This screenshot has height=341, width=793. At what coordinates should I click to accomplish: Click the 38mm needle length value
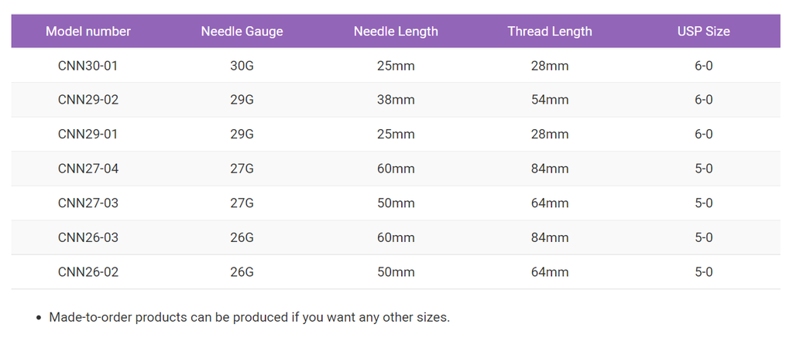click(396, 100)
